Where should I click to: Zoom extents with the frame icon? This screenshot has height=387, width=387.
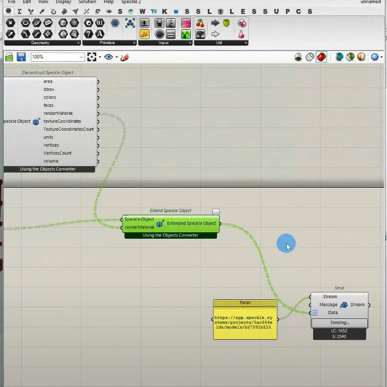point(92,57)
